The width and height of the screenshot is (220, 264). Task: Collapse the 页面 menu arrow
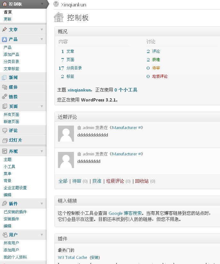pyautogui.click(x=42, y=106)
